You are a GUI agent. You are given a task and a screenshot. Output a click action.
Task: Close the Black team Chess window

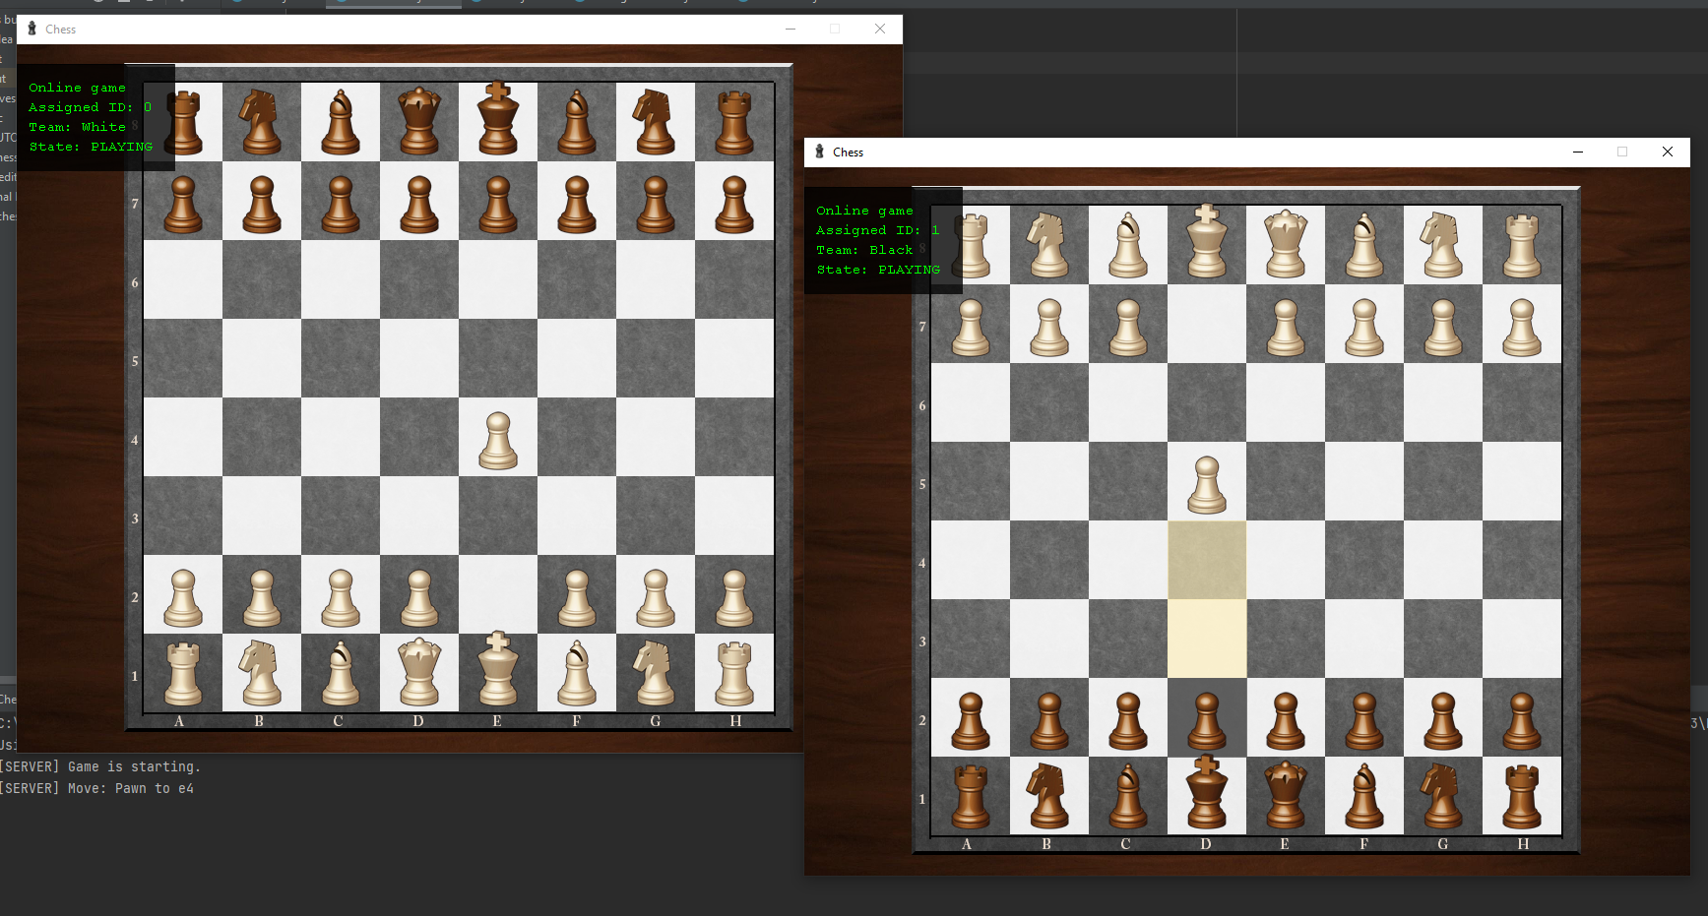(x=1667, y=152)
